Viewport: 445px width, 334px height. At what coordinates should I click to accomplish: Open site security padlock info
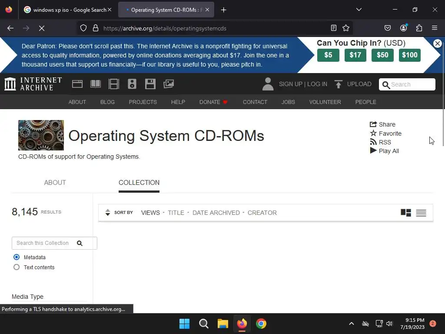click(x=96, y=28)
